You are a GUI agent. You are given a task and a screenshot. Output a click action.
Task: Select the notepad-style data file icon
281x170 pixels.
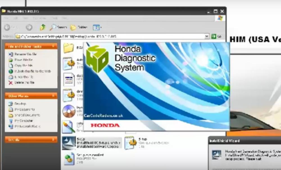coord(69,79)
